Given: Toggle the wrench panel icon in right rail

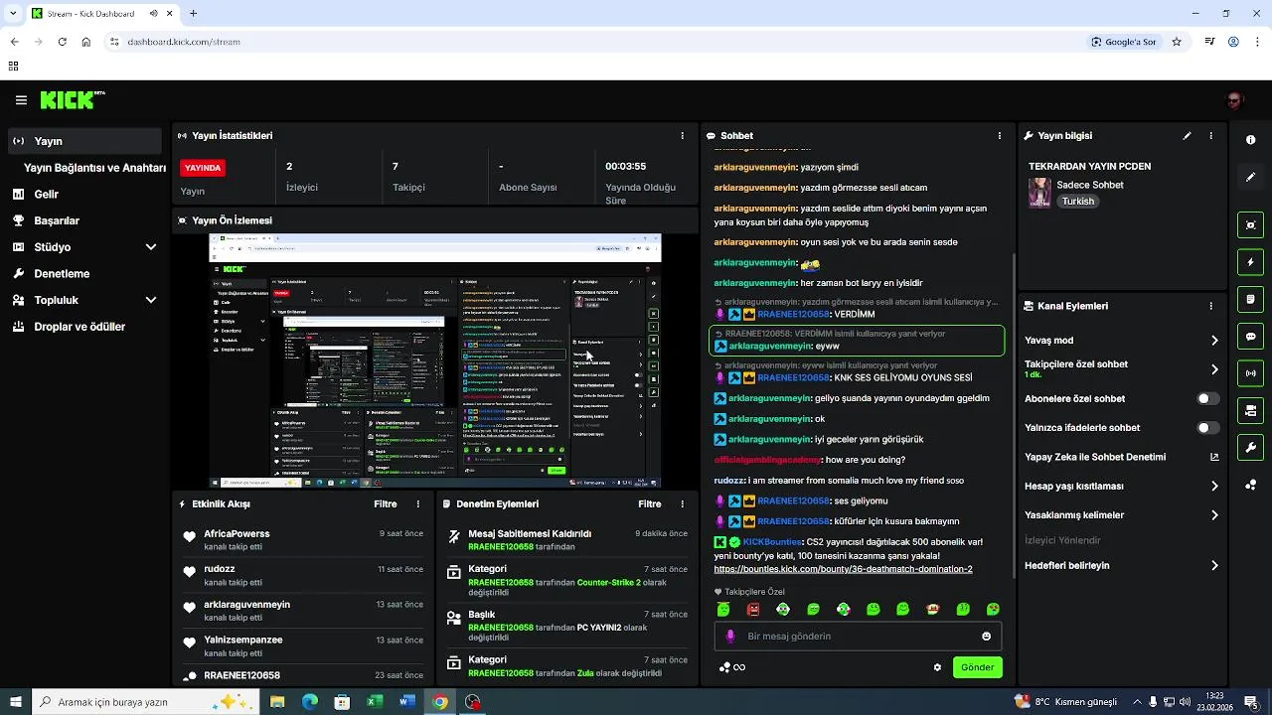Looking at the screenshot, I should (1250, 447).
